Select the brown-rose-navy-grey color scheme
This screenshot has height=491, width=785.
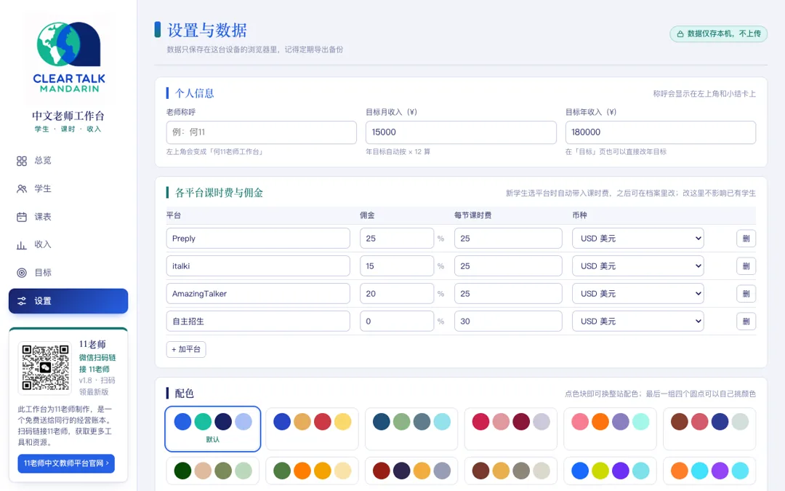point(709,429)
